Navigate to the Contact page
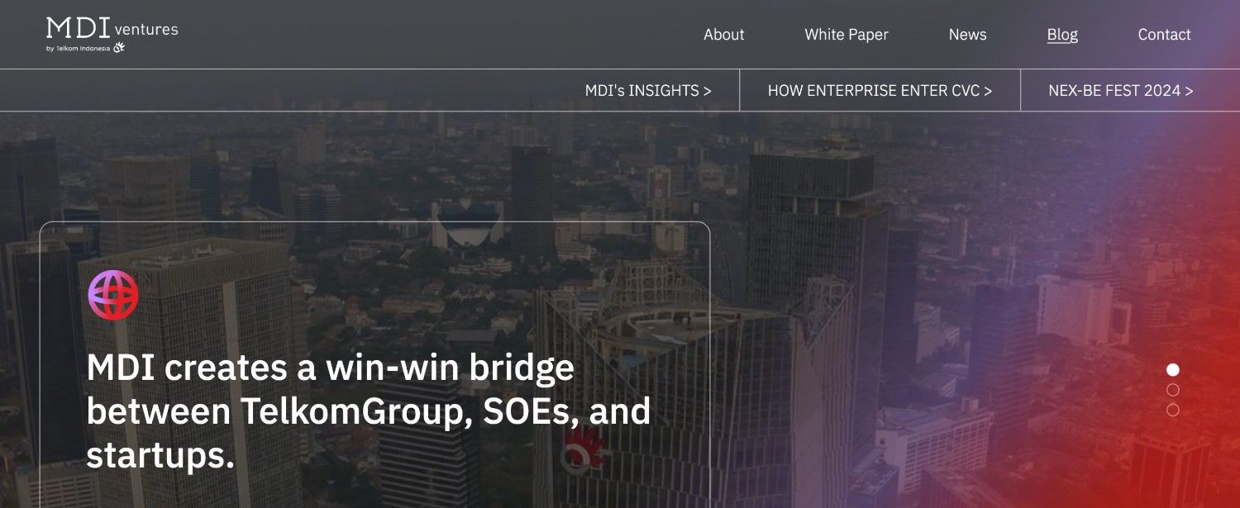This screenshot has width=1240, height=508. [x=1164, y=35]
